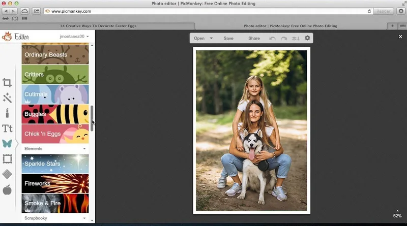Click the Save button
This screenshot has height=226, width=407.
click(228, 38)
